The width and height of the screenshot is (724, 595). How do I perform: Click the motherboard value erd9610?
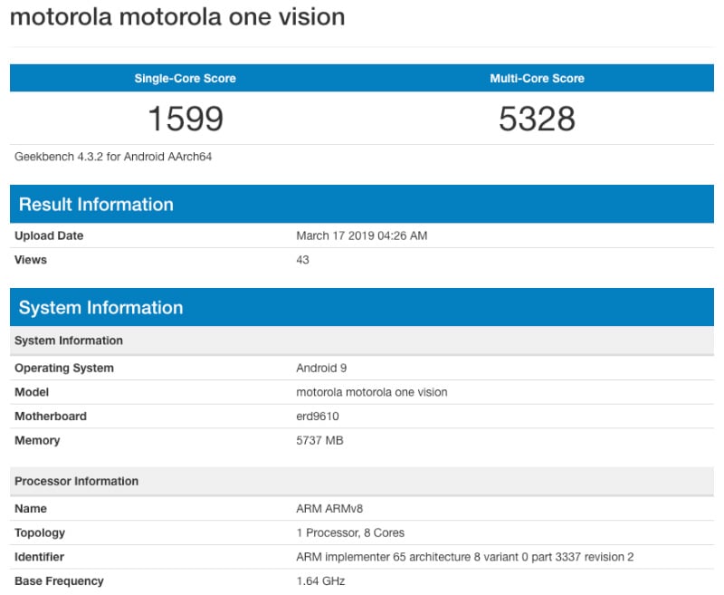317,417
